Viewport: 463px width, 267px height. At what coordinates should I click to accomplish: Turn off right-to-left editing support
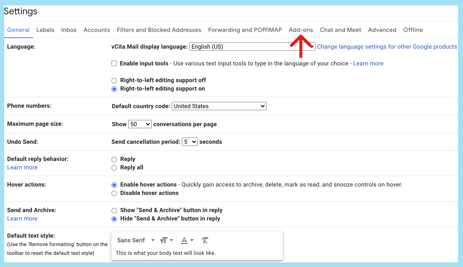click(114, 80)
